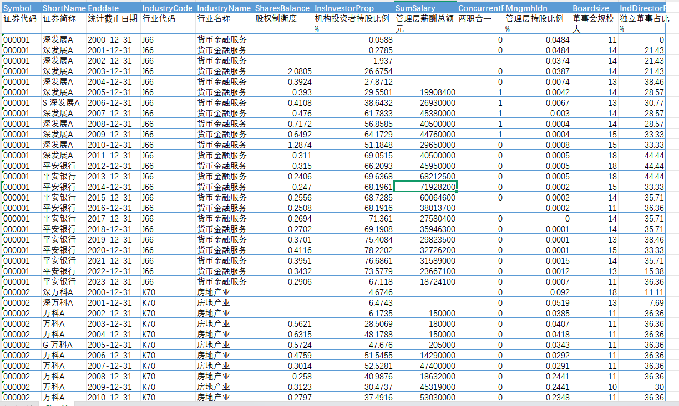This screenshot has height=406, width=679.
Task: Click the InsInvestorProp header cell
Action: pos(353,8)
